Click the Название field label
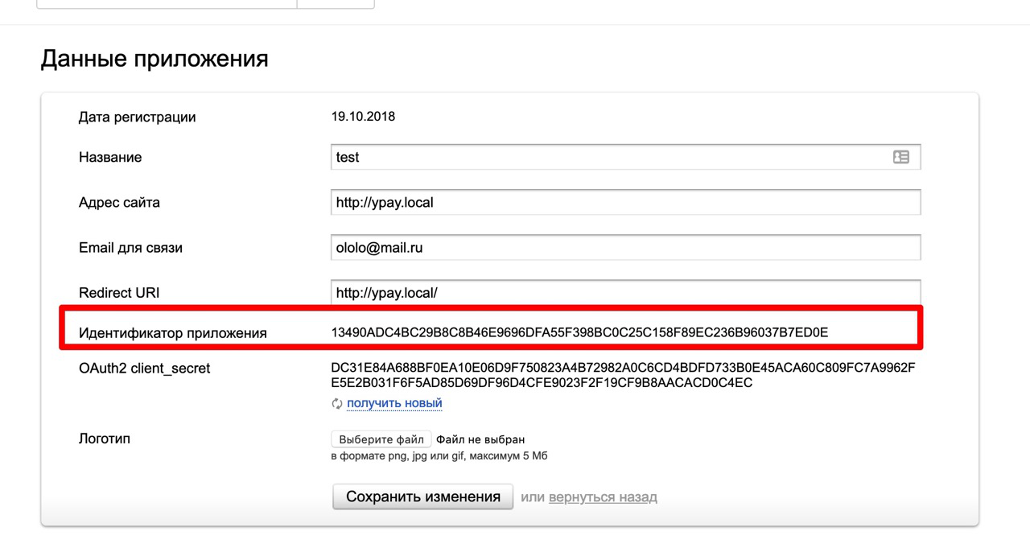The height and width of the screenshot is (548, 1030). click(x=110, y=158)
